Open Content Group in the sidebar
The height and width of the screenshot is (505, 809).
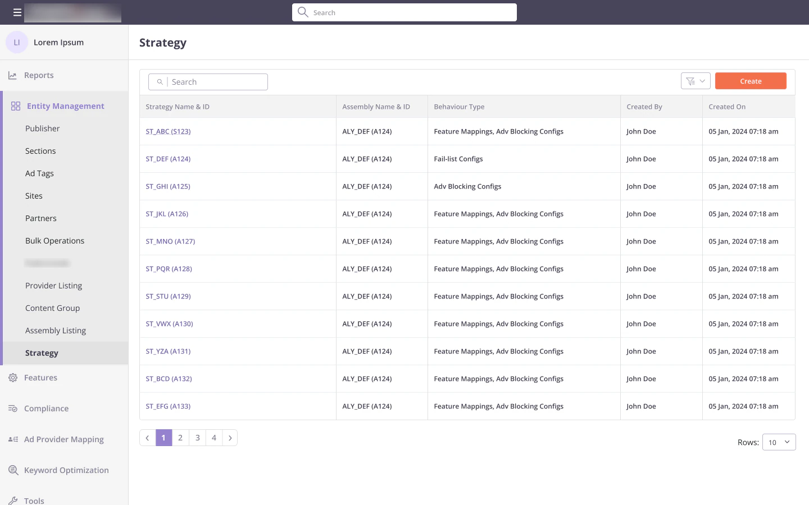coord(52,308)
